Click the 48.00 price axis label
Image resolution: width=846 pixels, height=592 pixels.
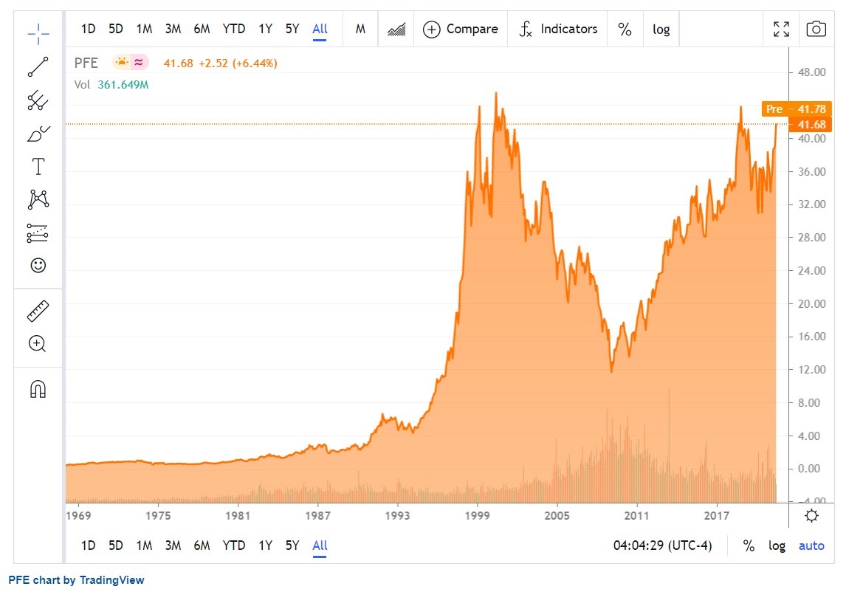[x=811, y=72]
